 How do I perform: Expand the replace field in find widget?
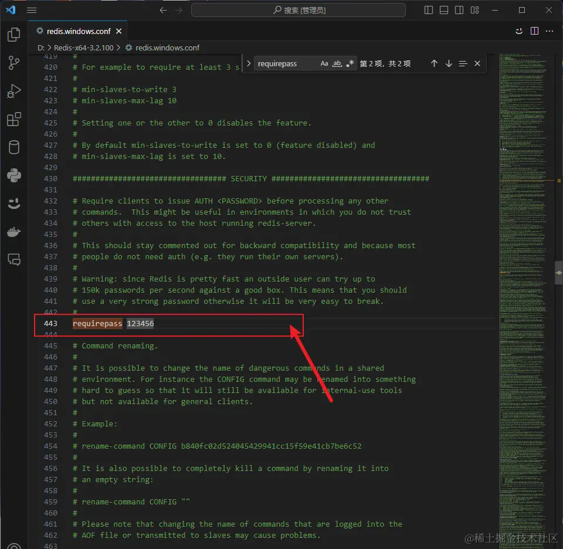tap(249, 63)
